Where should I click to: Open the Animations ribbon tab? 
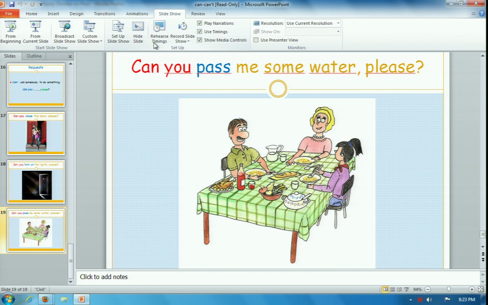coord(137,14)
